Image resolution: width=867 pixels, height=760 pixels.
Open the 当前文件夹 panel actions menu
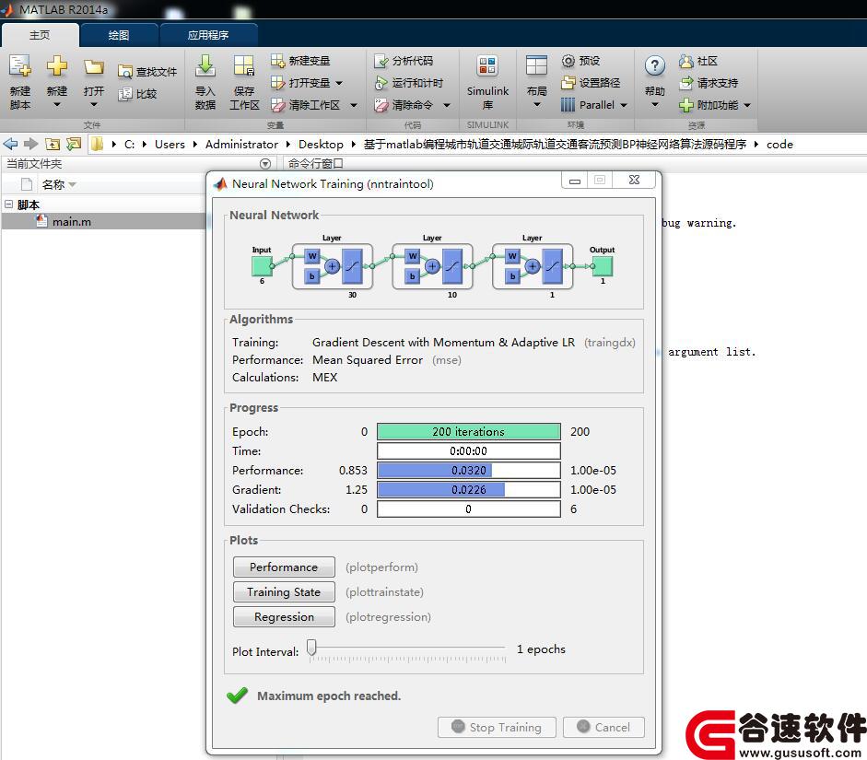[265, 164]
